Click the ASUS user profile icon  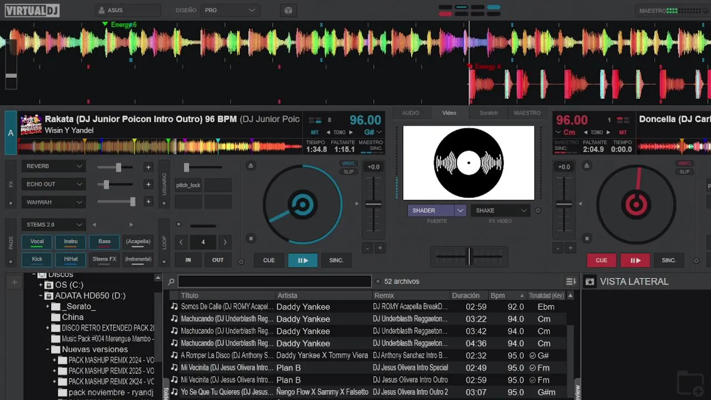(101, 10)
